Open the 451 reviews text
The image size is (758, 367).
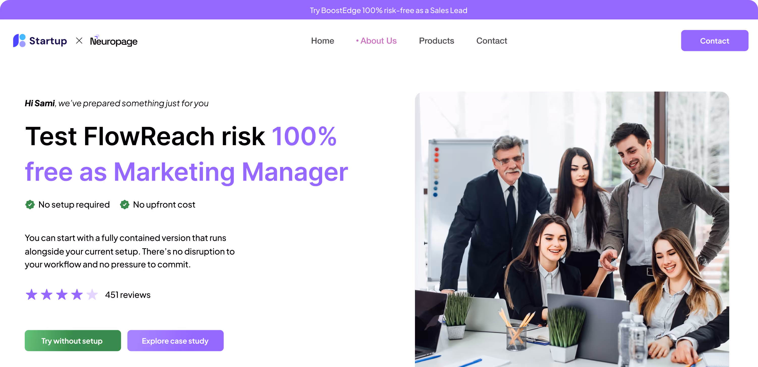tap(128, 295)
